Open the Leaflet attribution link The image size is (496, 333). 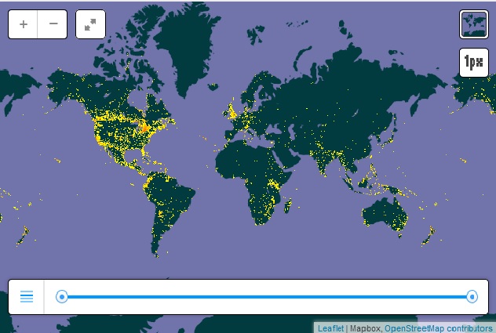coord(330,328)
